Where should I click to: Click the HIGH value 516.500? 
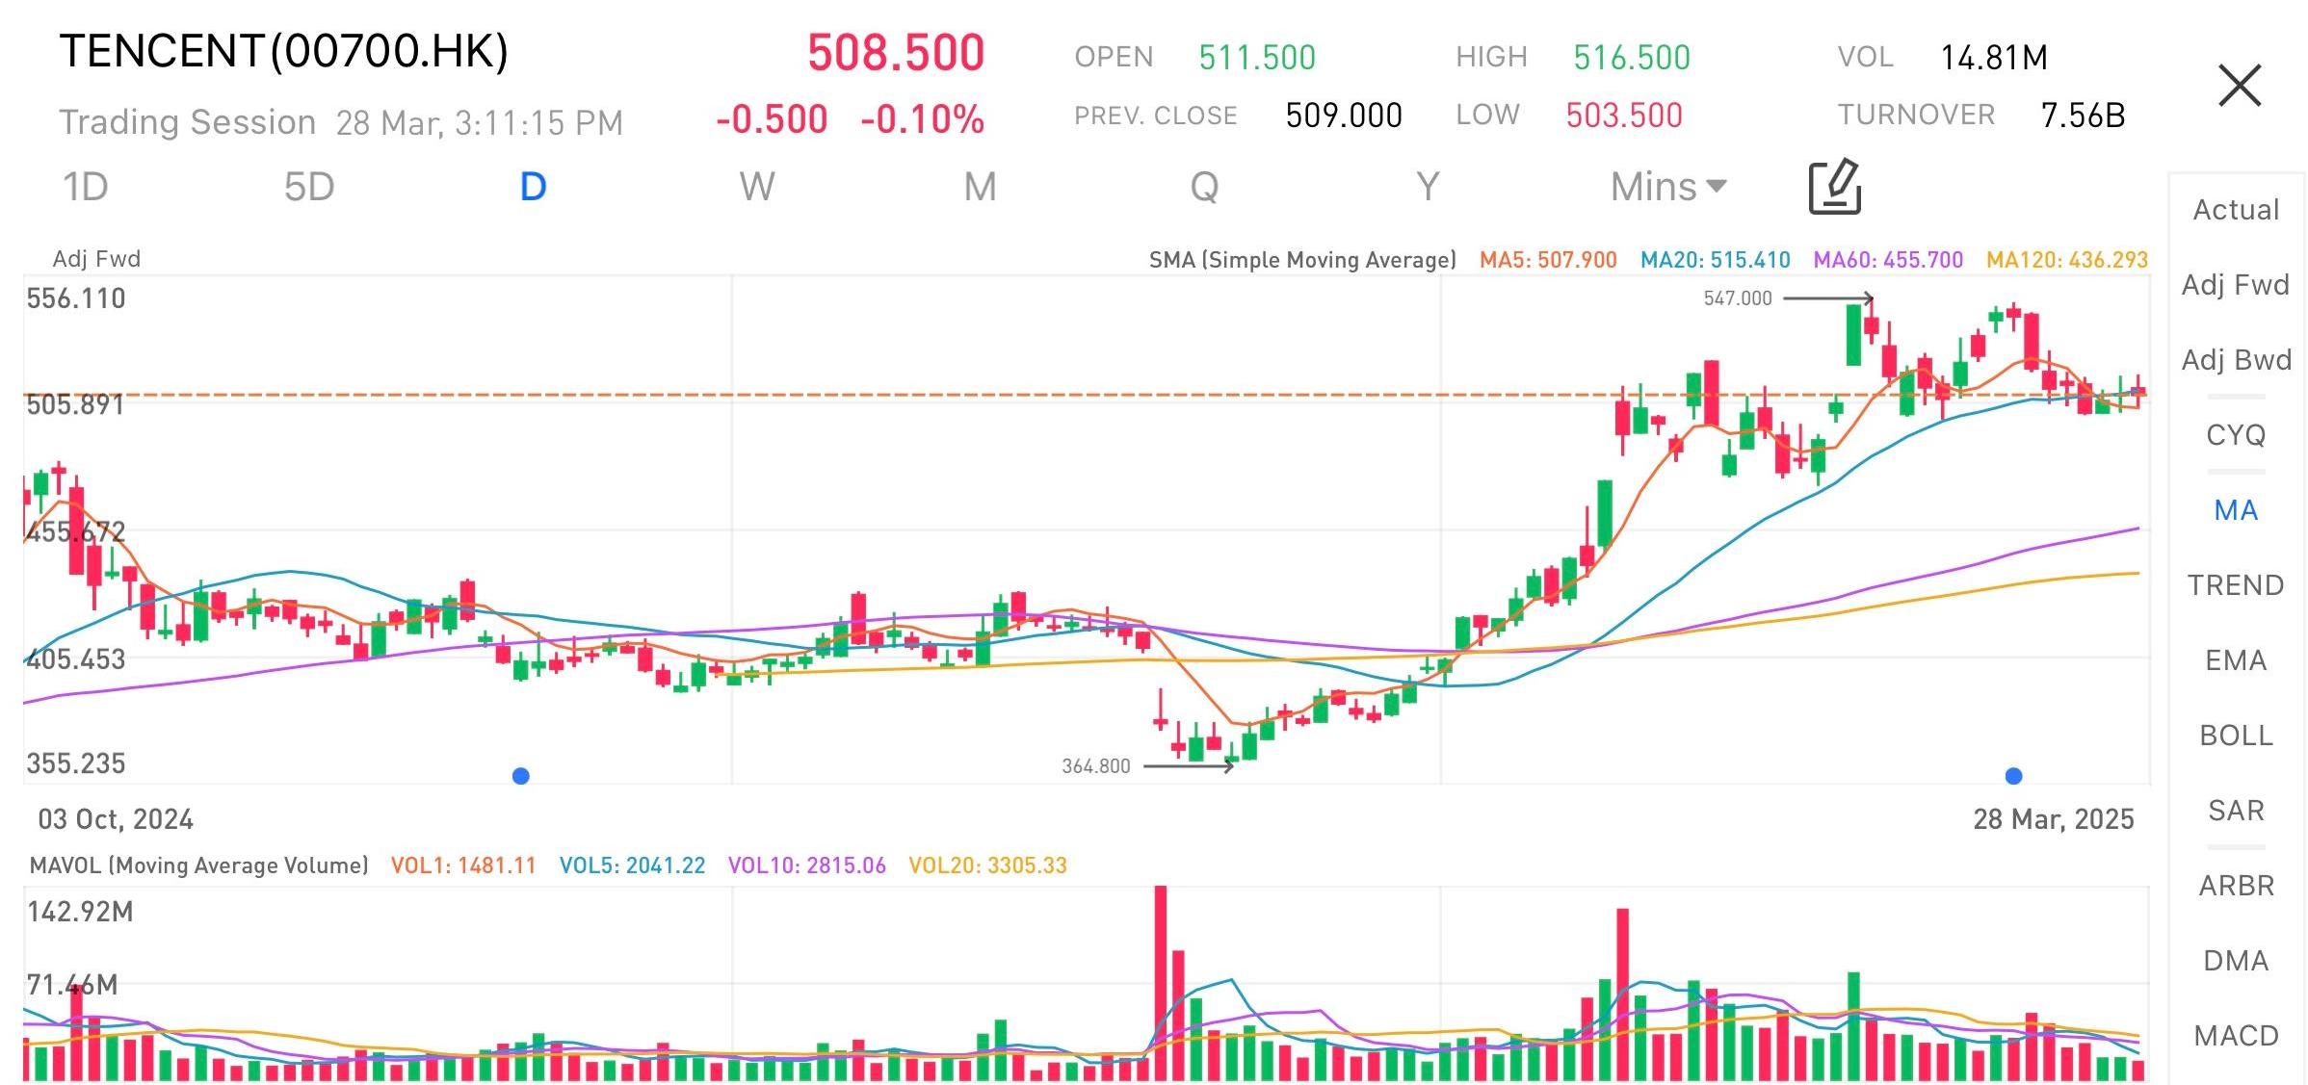point(1632,58)
